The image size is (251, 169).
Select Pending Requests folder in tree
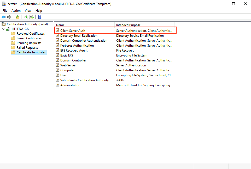click(29, 43)
